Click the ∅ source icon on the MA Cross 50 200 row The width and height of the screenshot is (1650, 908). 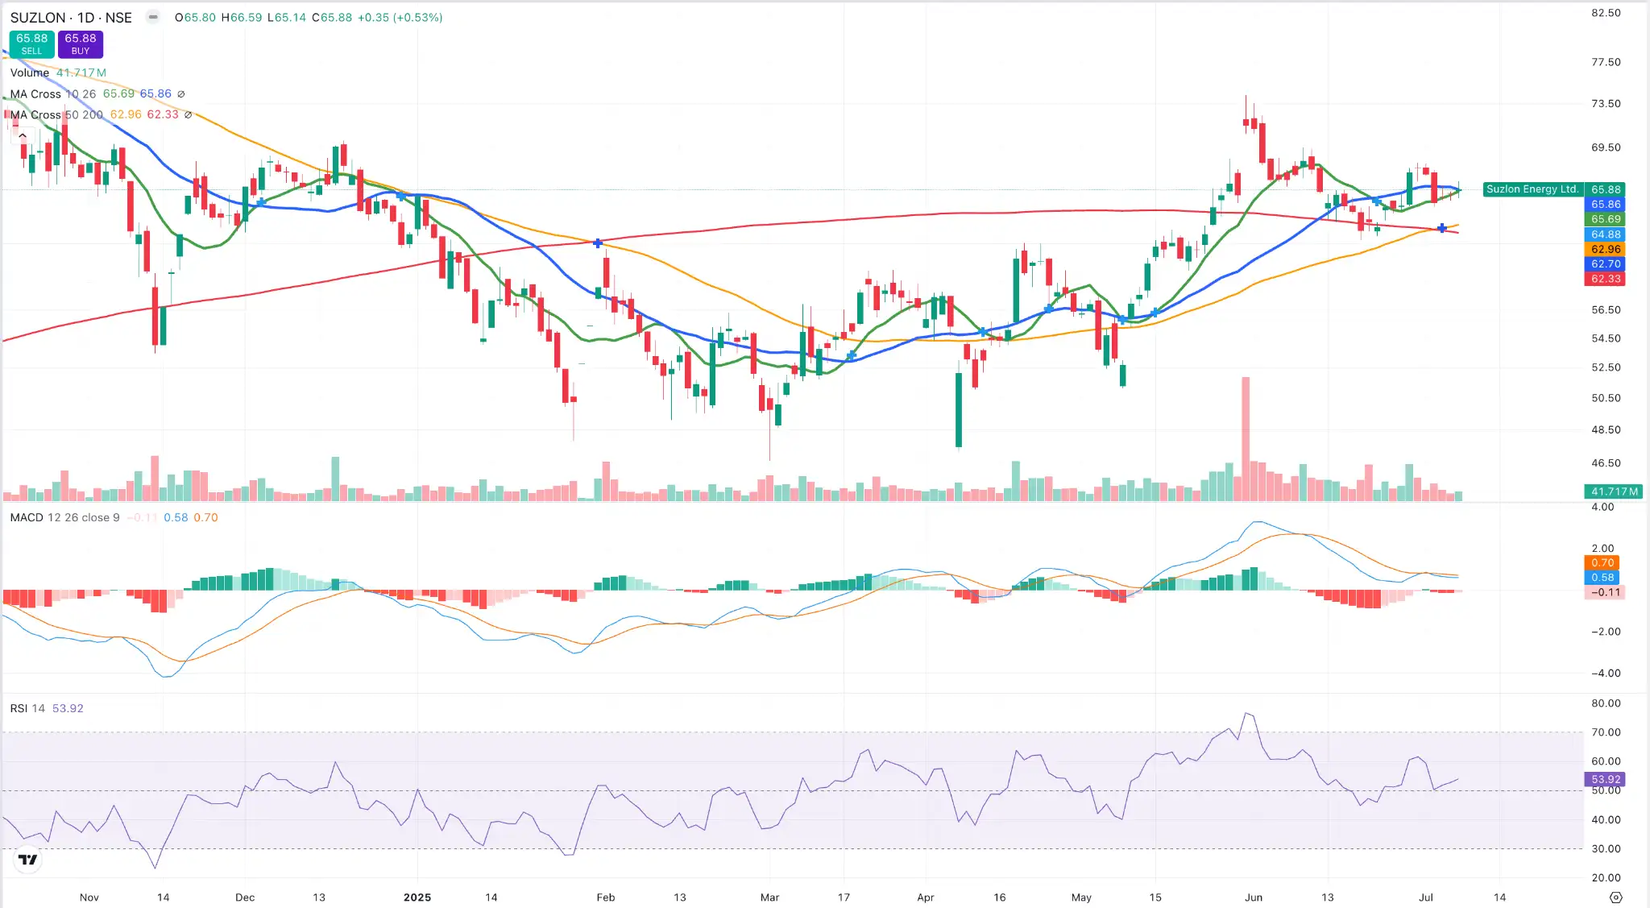pos(188,114)
